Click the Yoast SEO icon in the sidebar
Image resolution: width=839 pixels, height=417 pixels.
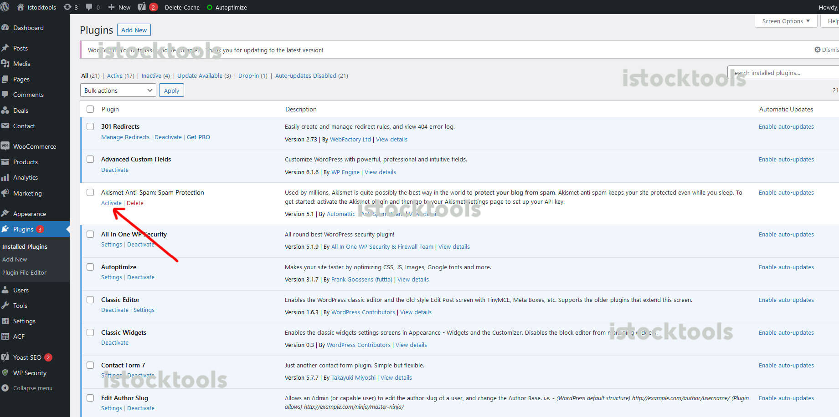point(5,357)
